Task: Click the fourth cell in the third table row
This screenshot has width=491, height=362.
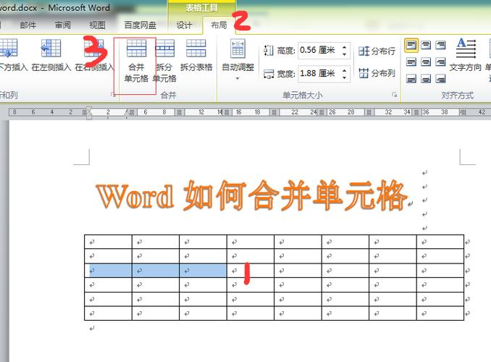Action: point(250,271)
